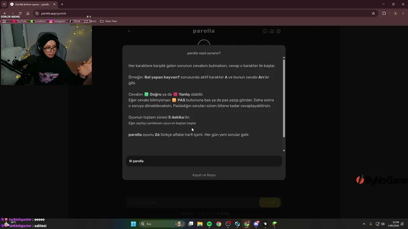Reload the page with browser refresh button
The height and width of the screenshot is (229, 408).
(20, 13)
